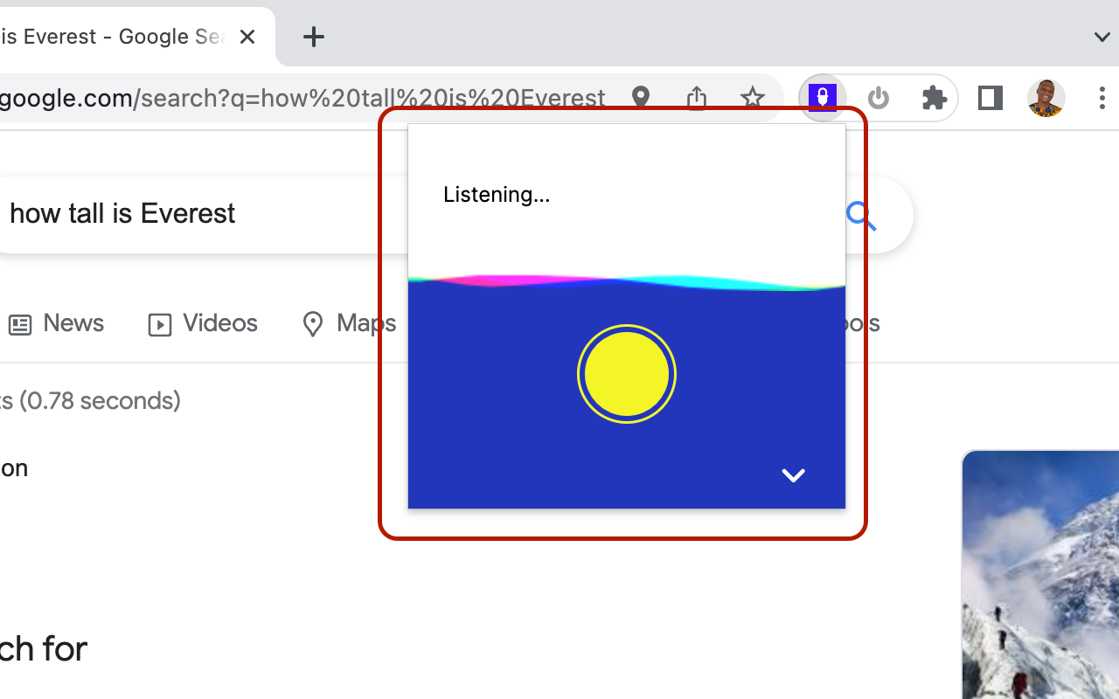
Task: Toggle the browser side panel icon
Action: 990,98
